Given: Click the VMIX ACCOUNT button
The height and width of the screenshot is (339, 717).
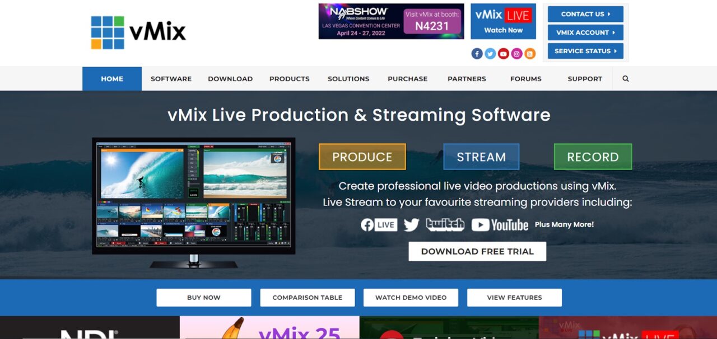Looking at the screenshot, I should 585,32.
